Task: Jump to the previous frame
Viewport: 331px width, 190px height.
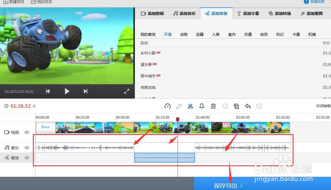Action: pos(48,91)
